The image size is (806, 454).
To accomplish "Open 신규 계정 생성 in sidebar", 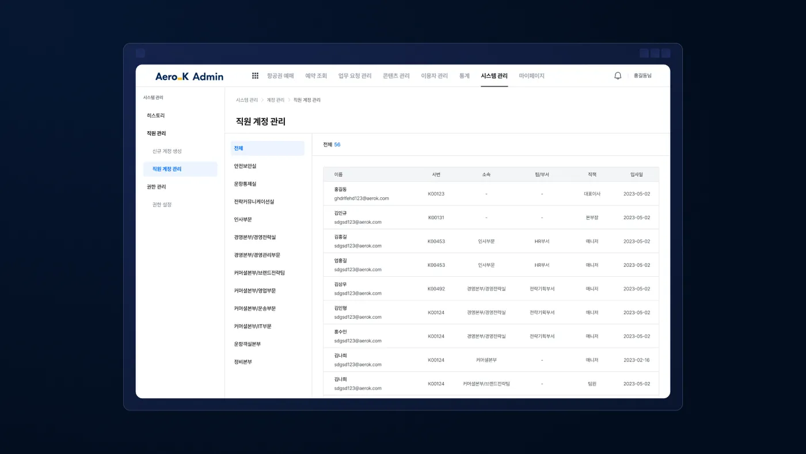I will 167,151.
